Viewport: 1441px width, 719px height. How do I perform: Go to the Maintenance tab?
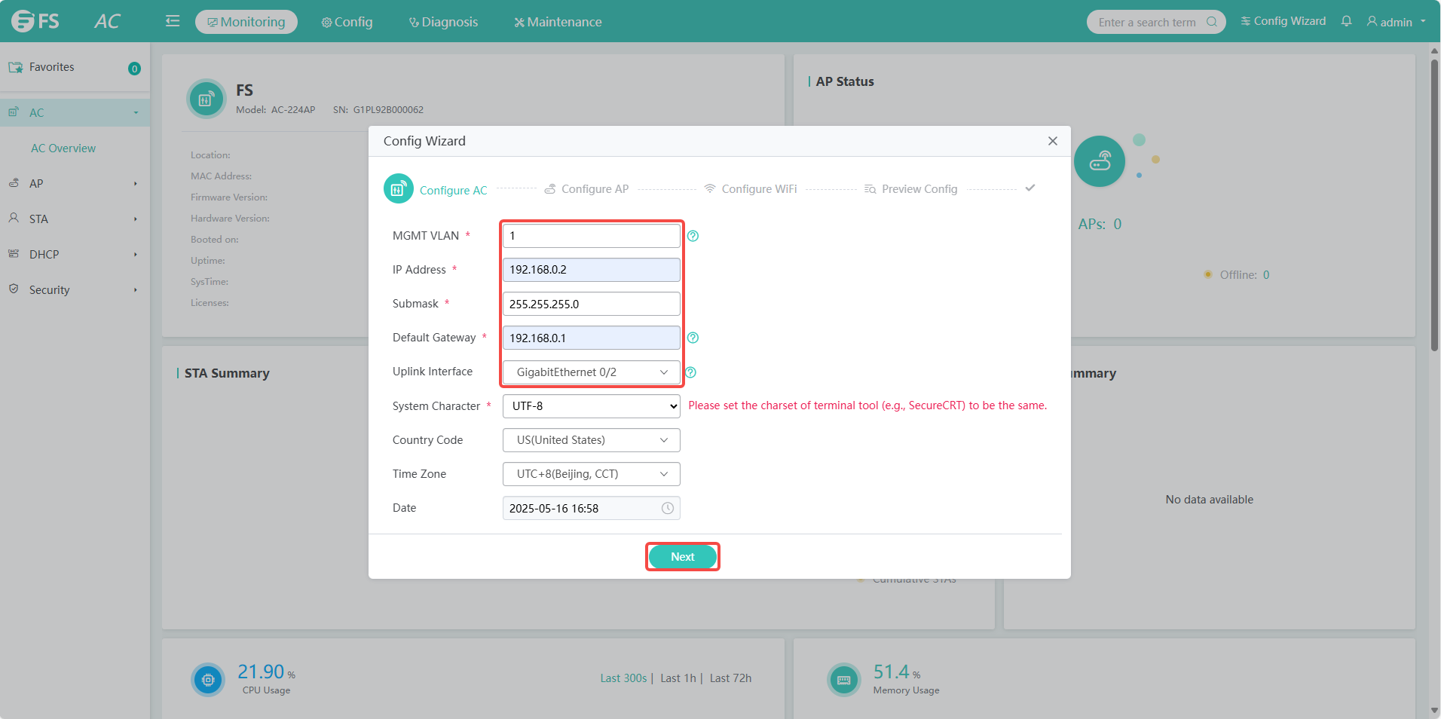pyautogui.click(x=558, y=22)
